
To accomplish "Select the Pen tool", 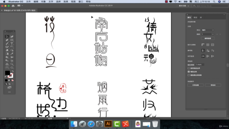I will tap(7, 40).
